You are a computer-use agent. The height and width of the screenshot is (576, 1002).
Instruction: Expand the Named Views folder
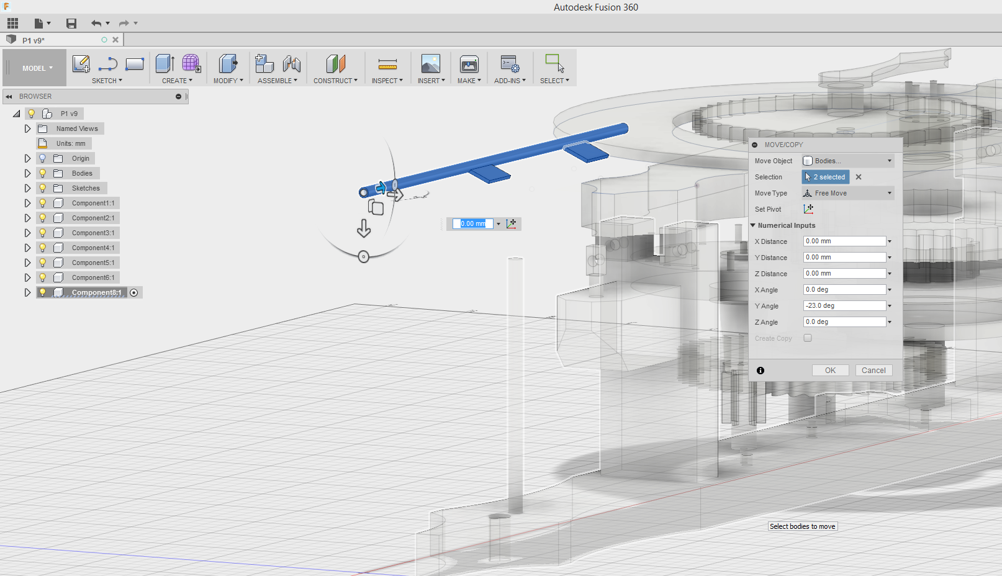pyautogui.click(x=27, y=128)
